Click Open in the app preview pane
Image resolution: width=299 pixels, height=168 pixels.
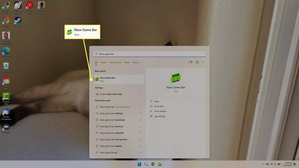pos(157,101)
